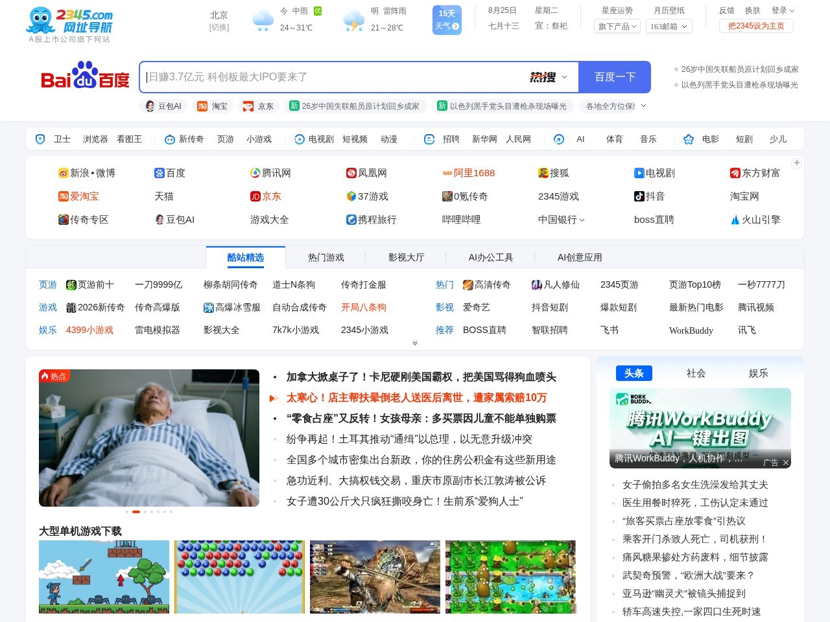Open the 反馈 link
The image size is (830, 622).
point(727,10)
